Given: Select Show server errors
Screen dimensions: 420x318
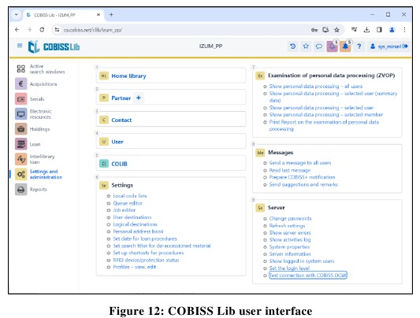Looking at the screenshot, I should point(290,233).
